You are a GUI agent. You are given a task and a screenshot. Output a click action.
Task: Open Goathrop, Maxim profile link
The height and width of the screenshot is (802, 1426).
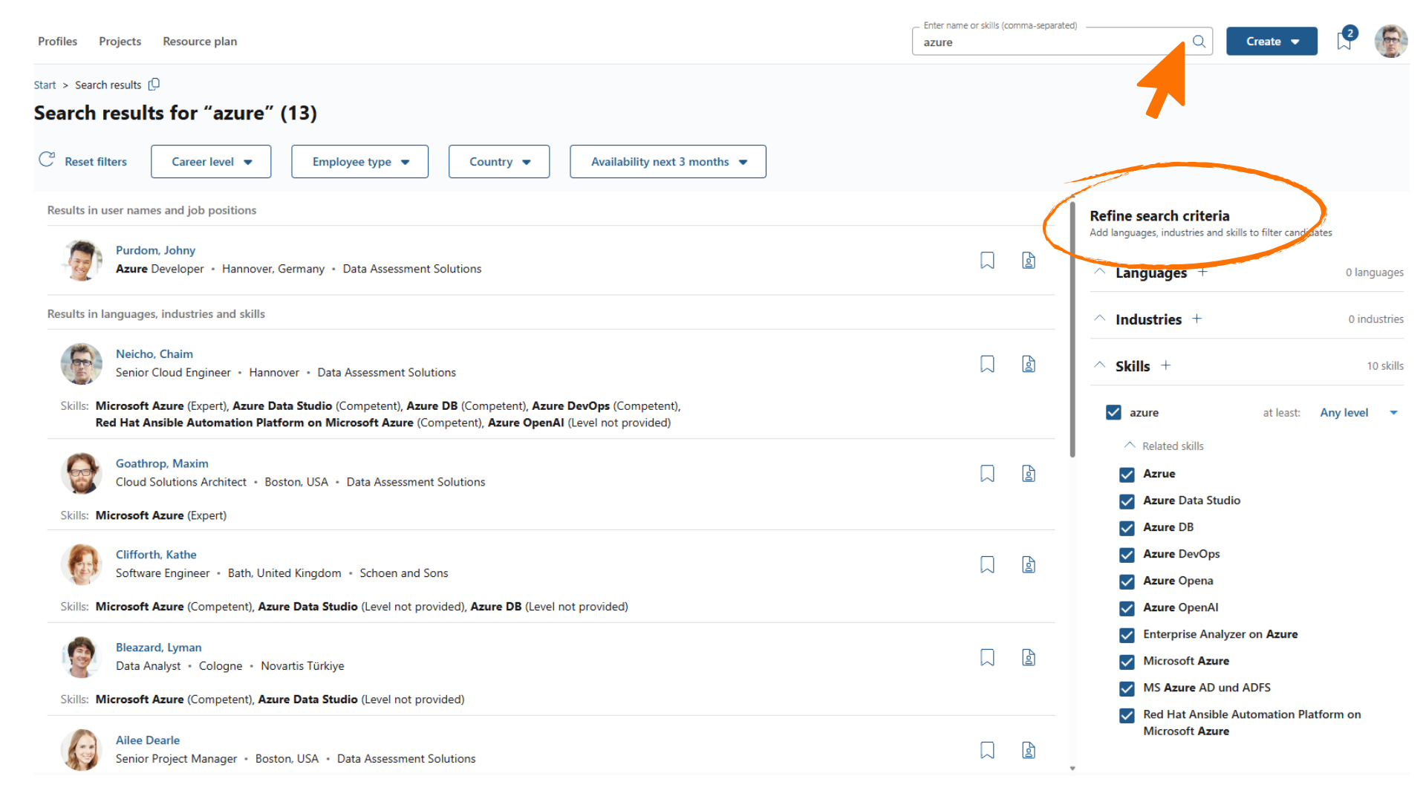[162, 463]
